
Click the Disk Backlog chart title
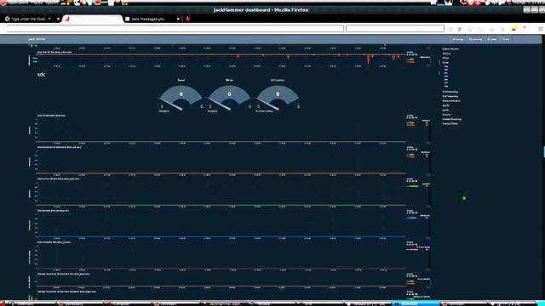click(53, 210)
